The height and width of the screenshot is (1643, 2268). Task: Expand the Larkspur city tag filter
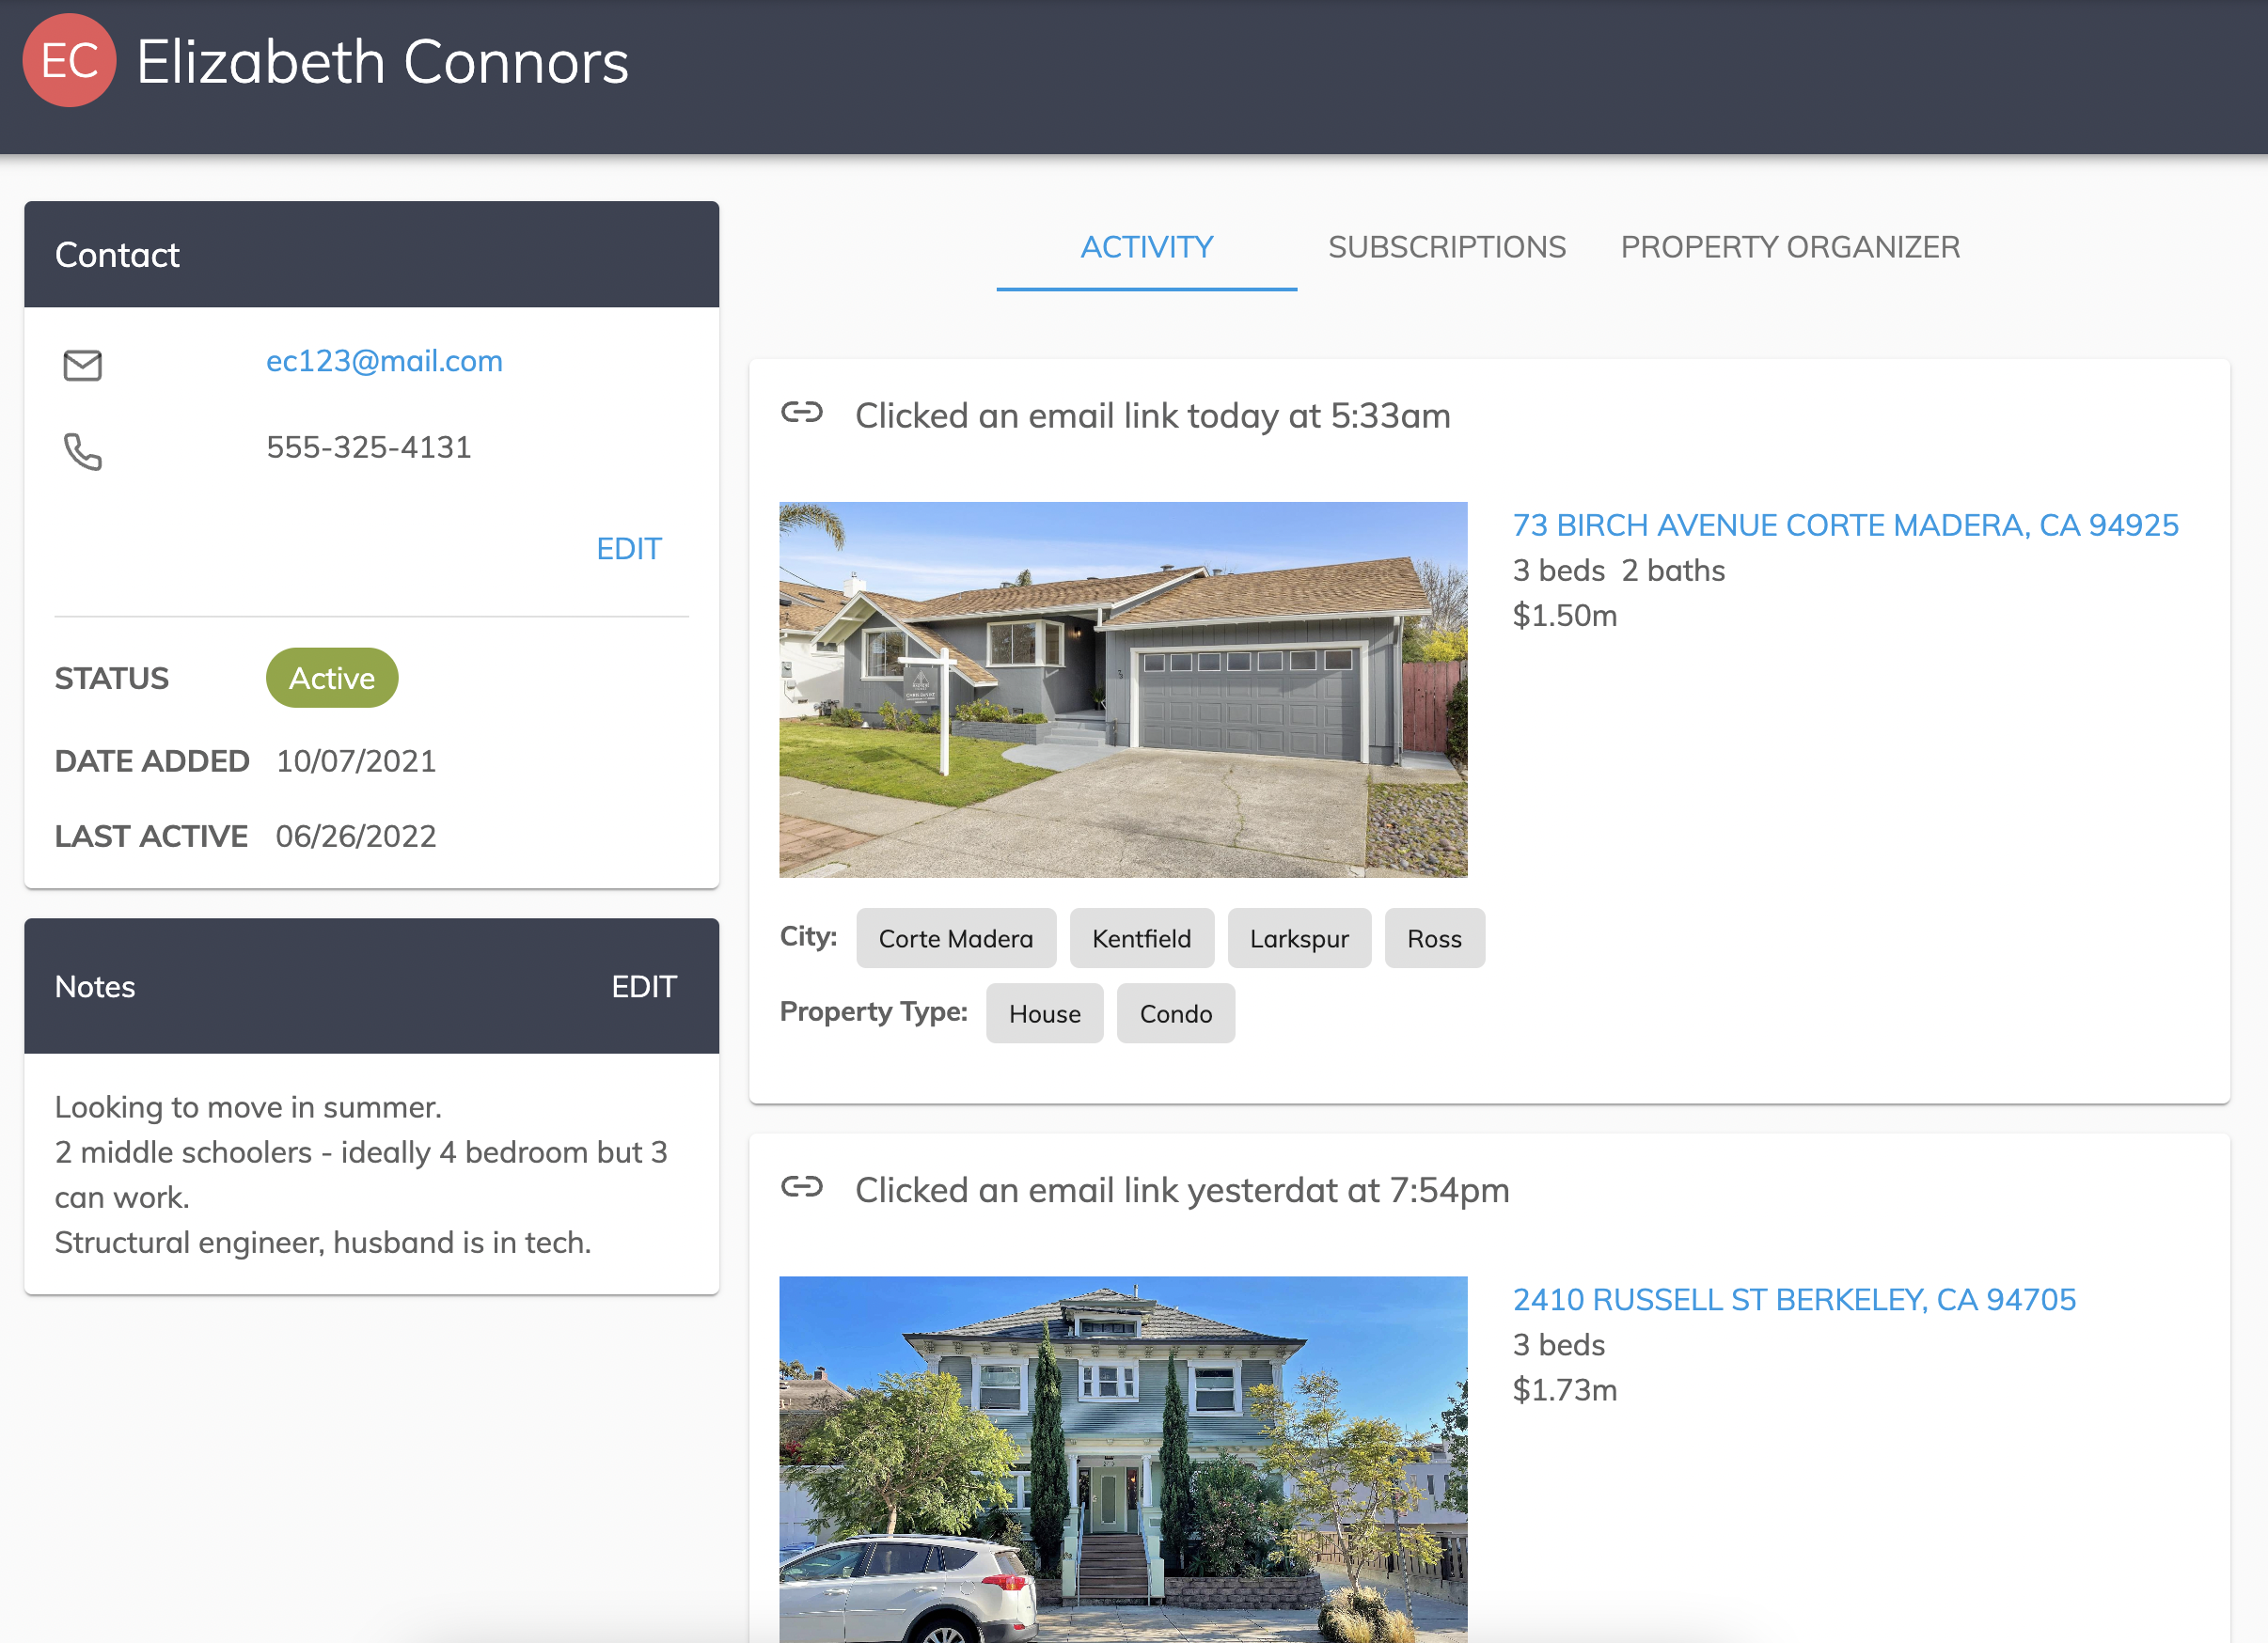1299,937
